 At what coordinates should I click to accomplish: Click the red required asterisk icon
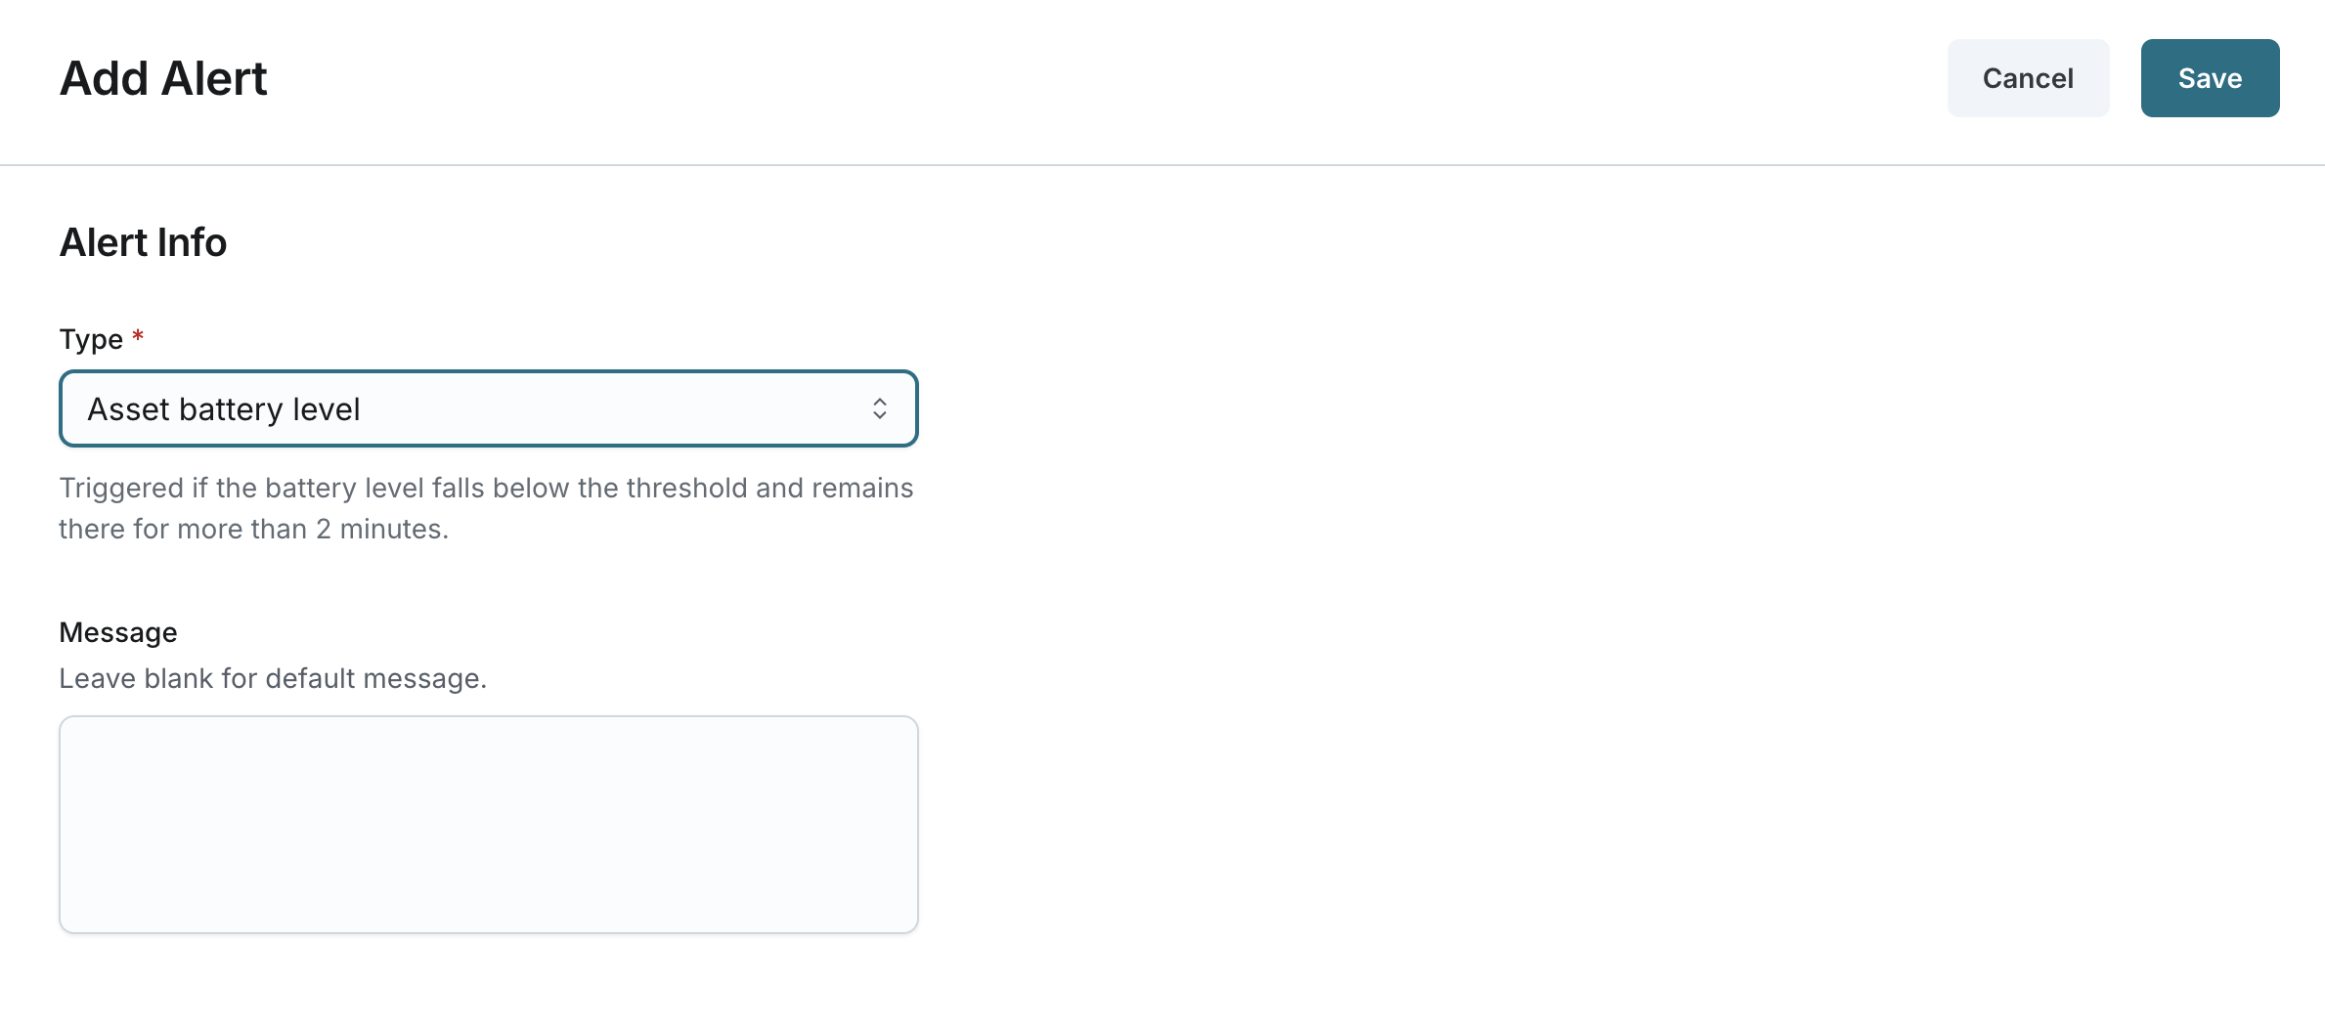tap(138, 337)
